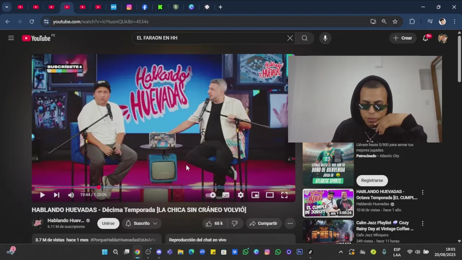Open the Hablando Huev... channel name link
This screenshot has width=462, height=260.
66,221
